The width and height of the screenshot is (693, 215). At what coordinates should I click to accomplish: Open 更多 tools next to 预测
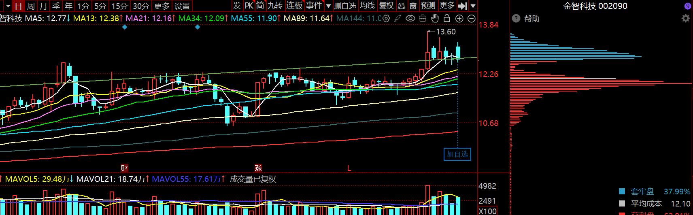[x=447, y=6]
